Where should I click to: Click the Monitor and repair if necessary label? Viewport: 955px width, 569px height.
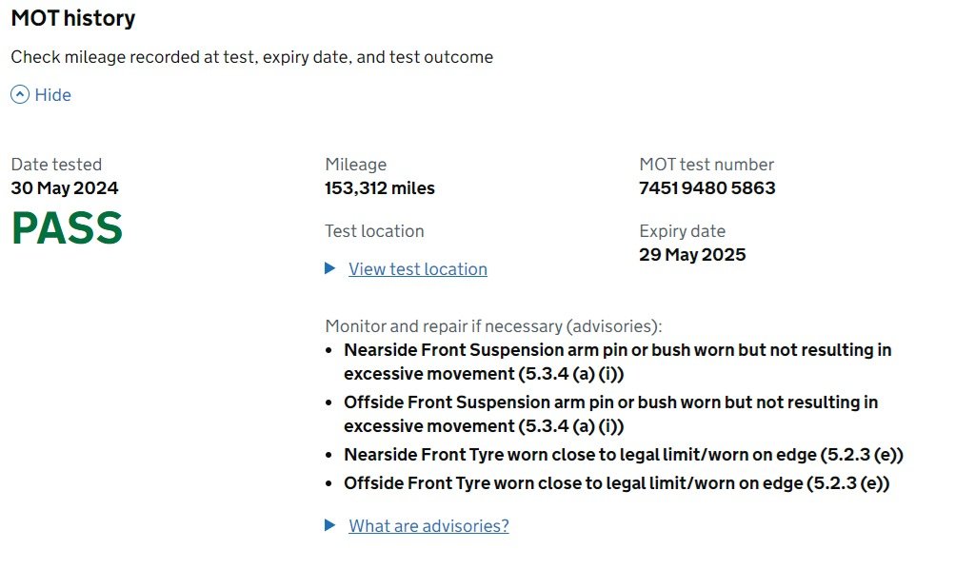click(493, 326)
